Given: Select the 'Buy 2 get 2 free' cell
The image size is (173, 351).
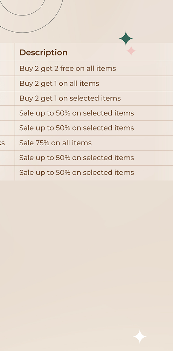Looking at the screenshot, I should (x=68, y=68).
